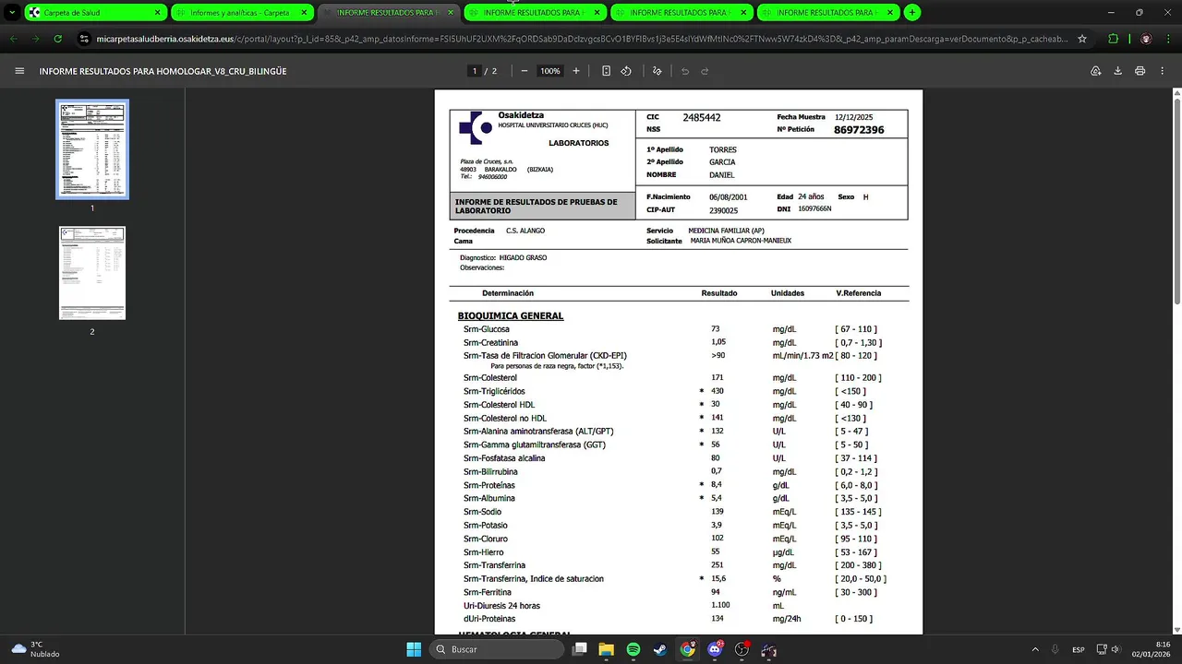Open the browser extensions menu
The width and height of the screenshot is (1182, 664).
click(1113, 39)
